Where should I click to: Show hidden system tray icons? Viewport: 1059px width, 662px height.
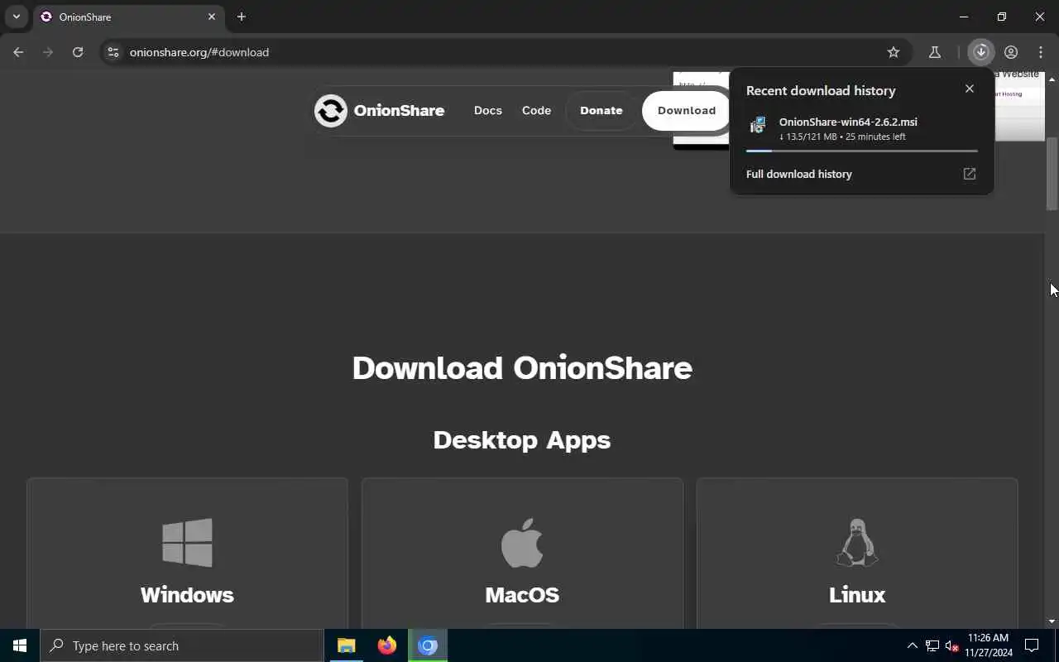tap(913, 645)
